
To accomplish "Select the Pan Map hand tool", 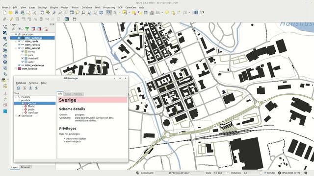I will pyautogui.click(x=42, y=13).
